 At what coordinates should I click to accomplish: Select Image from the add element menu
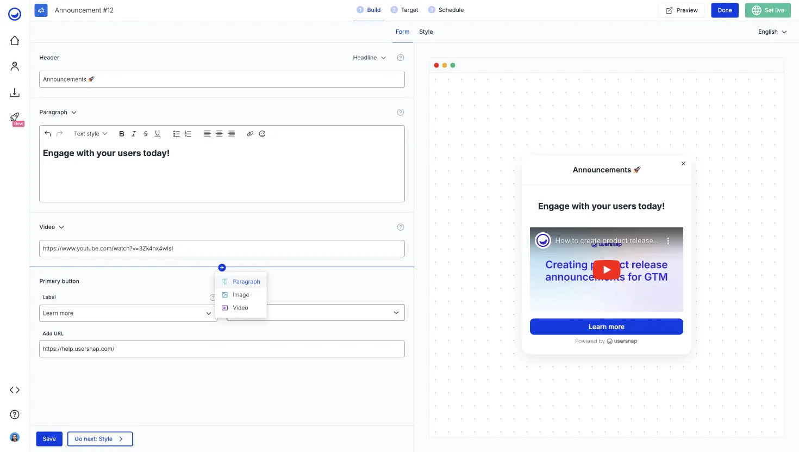(241, 294)
